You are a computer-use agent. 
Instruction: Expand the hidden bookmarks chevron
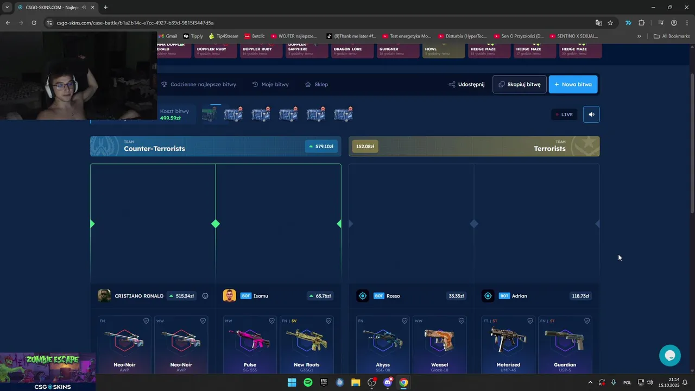(x=639, y=36)
